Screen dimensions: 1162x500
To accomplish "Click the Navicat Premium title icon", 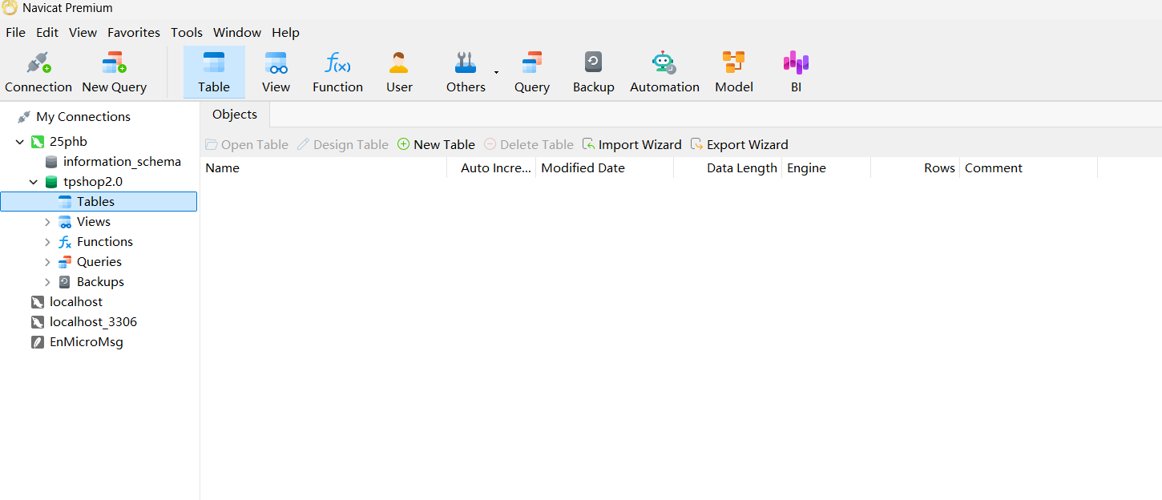I will point(10,8).
